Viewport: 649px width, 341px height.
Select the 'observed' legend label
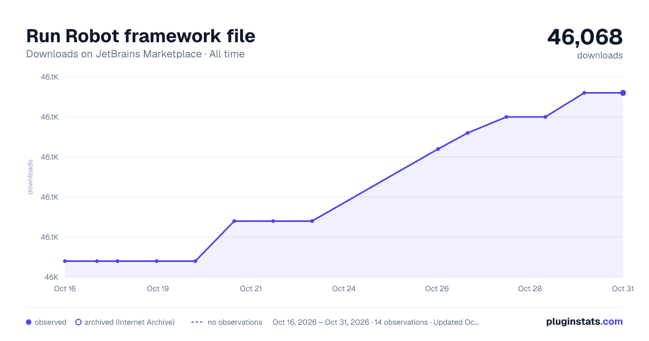tap(50, 322)
